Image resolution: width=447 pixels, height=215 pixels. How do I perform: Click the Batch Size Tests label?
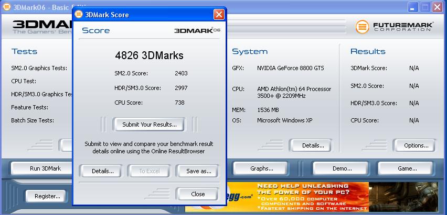click(33, 120)
